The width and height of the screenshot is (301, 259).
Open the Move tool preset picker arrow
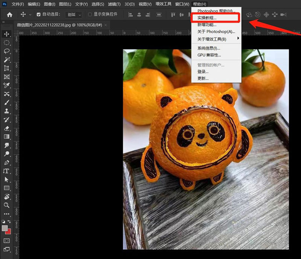coord(30,15)
